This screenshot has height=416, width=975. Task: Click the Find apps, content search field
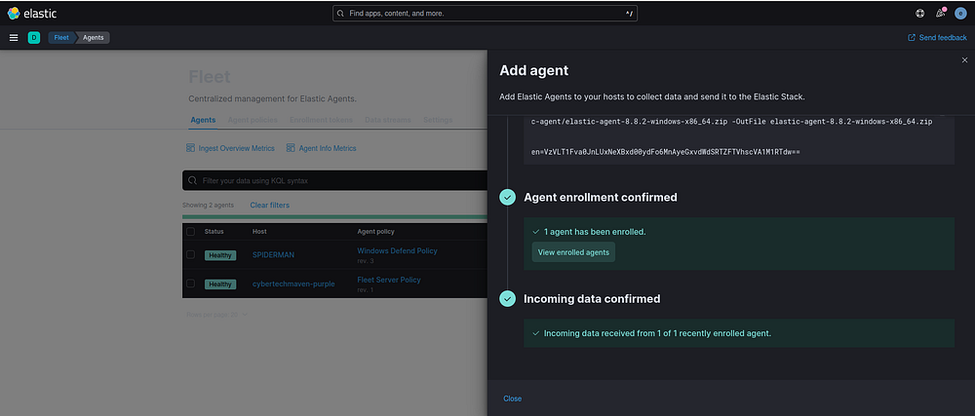[485, 13]
